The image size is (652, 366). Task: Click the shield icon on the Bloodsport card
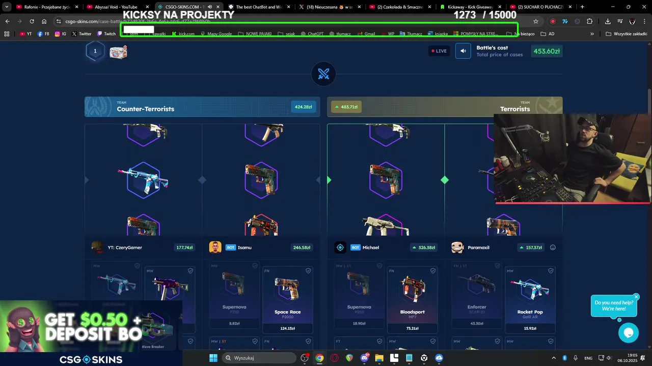(433, 271)
